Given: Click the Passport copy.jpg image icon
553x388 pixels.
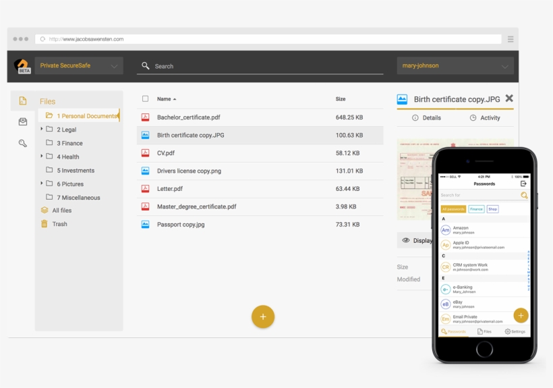Looking at the screenshot, I should pos(145,224).
